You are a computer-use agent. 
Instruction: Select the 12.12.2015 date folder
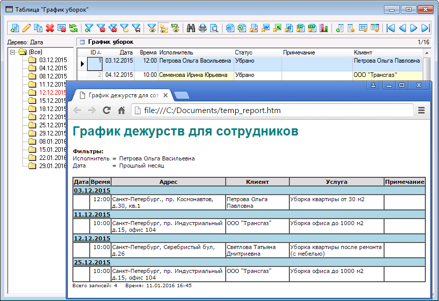tap(52, 93)
